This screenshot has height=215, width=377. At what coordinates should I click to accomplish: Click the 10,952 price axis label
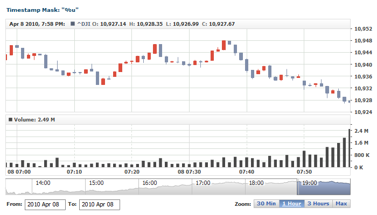click(362, 29)
